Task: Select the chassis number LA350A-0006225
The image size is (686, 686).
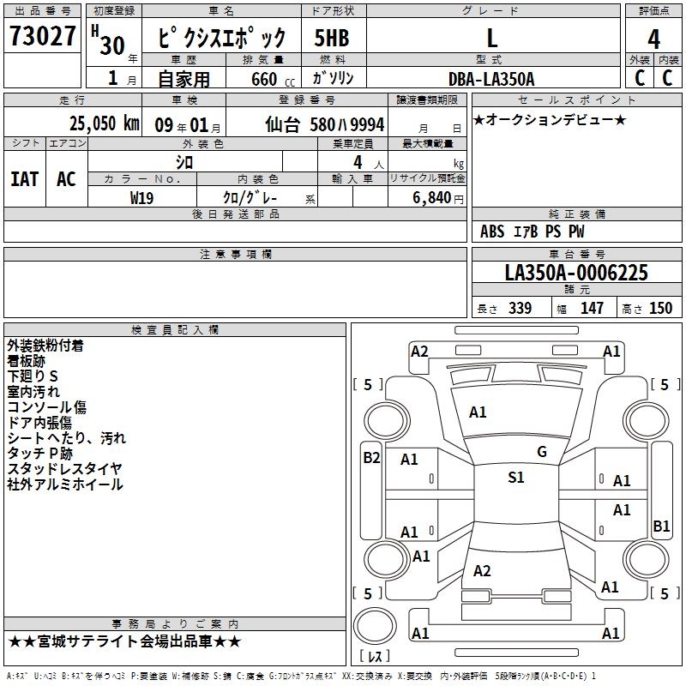Action: (x=576, y=273)
